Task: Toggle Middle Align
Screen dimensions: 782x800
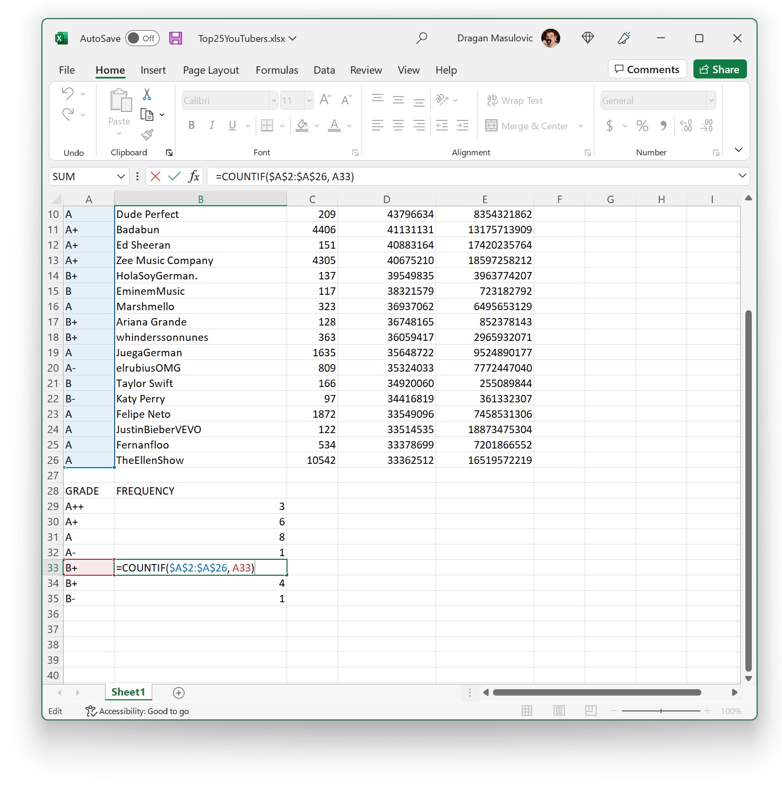Action: (398, 100)
